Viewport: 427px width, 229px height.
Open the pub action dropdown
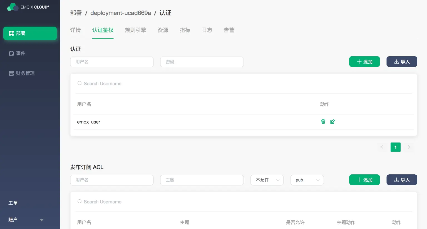tap(307, 180)
